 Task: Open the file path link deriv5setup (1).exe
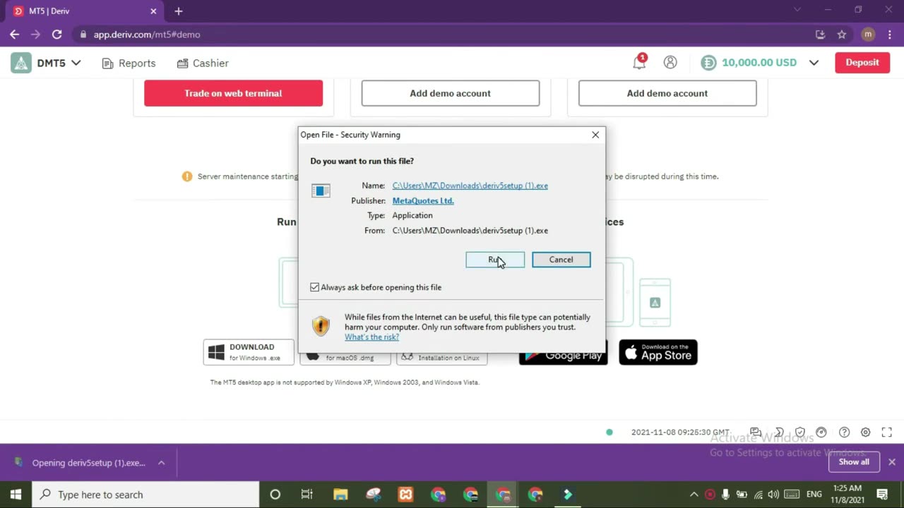point(470,186)
